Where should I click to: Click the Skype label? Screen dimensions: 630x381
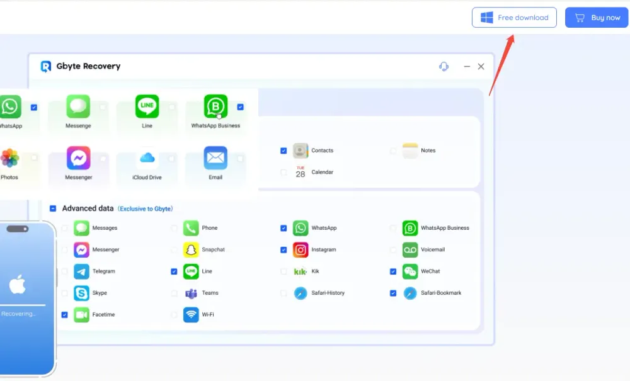click(100, 293)
